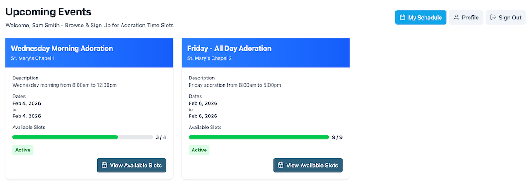This screenshot has height=185, width=529.
Task: Click the Active badge on the Friday card
Action: click(x=199, y=150)
